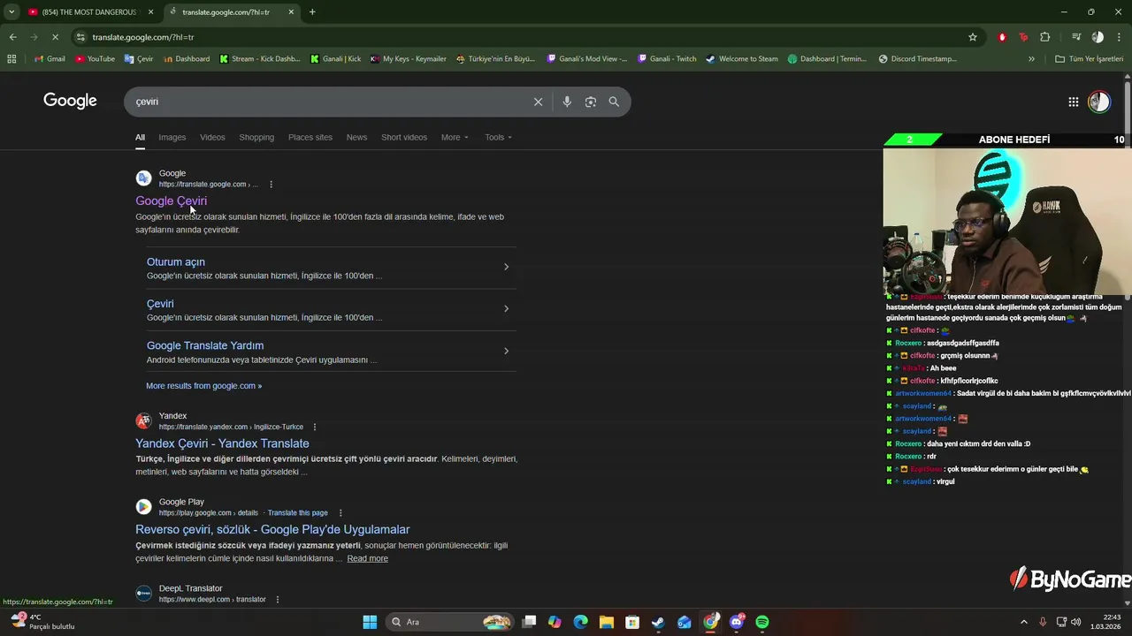This screenshot has width=1132, height=636.
Task: Click in the çeviri search input field
Action: tap(327, 102)
